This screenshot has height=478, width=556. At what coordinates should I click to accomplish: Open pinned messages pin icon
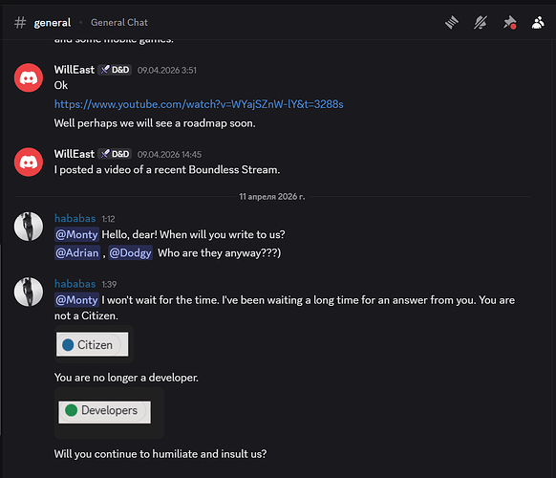pos(509,23)
